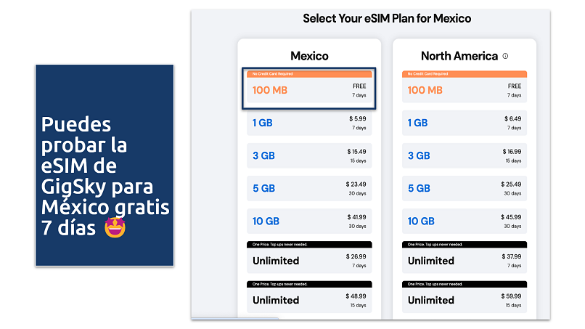Select North America 5 GB $25.49 plan

pyautogui.click(x=465, y=188)
